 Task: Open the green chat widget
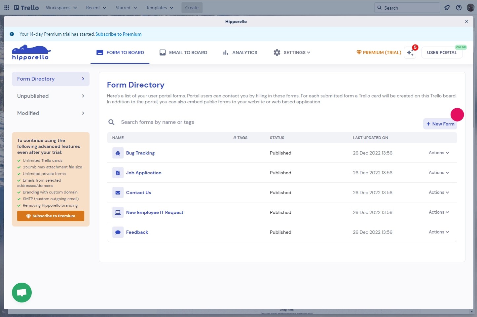[22, 293]
